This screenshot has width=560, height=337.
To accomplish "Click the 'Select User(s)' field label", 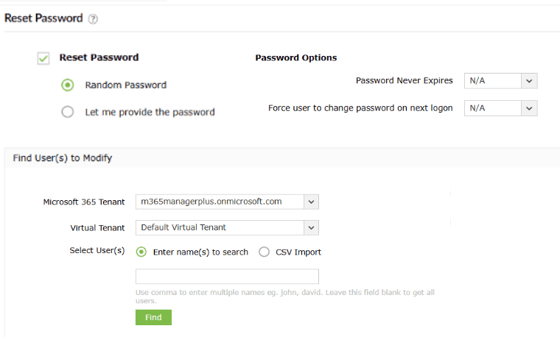I will [x=97, y=251].
